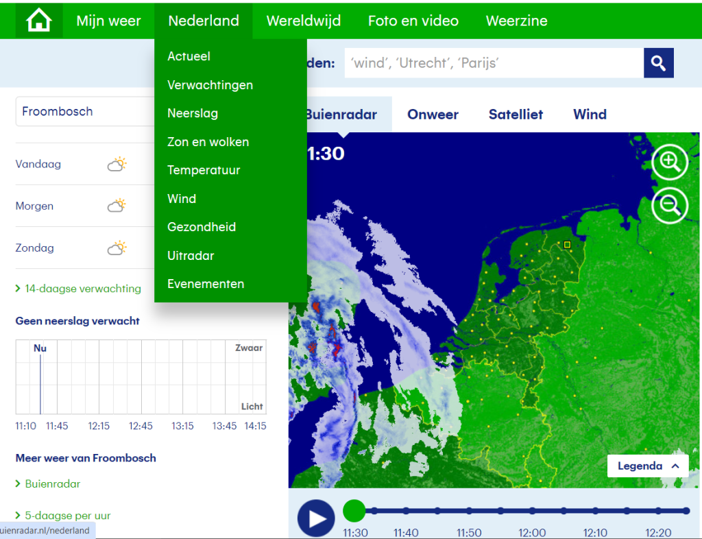Select Zon en wolken menu entry

(208, 142)
